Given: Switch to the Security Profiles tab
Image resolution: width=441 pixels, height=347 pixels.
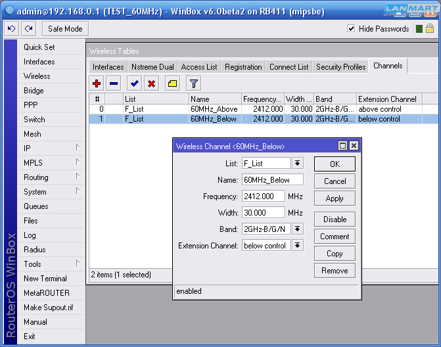Looking at the screenshot, I should tap(340, 67).
